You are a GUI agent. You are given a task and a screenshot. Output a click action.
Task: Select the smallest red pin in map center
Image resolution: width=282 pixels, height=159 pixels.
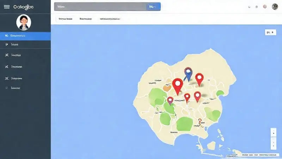(x=187, y=99)
